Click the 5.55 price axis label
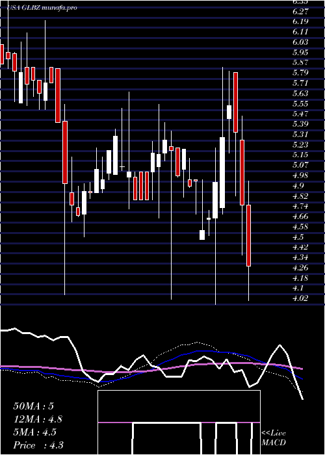Viewport: 325px width, 455px height. [300, 103]
